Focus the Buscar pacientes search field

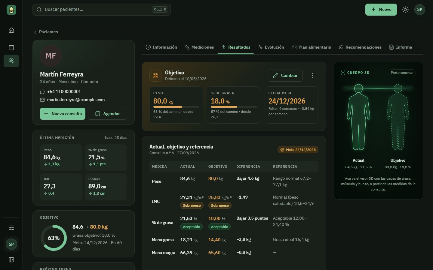coord(102,10)
